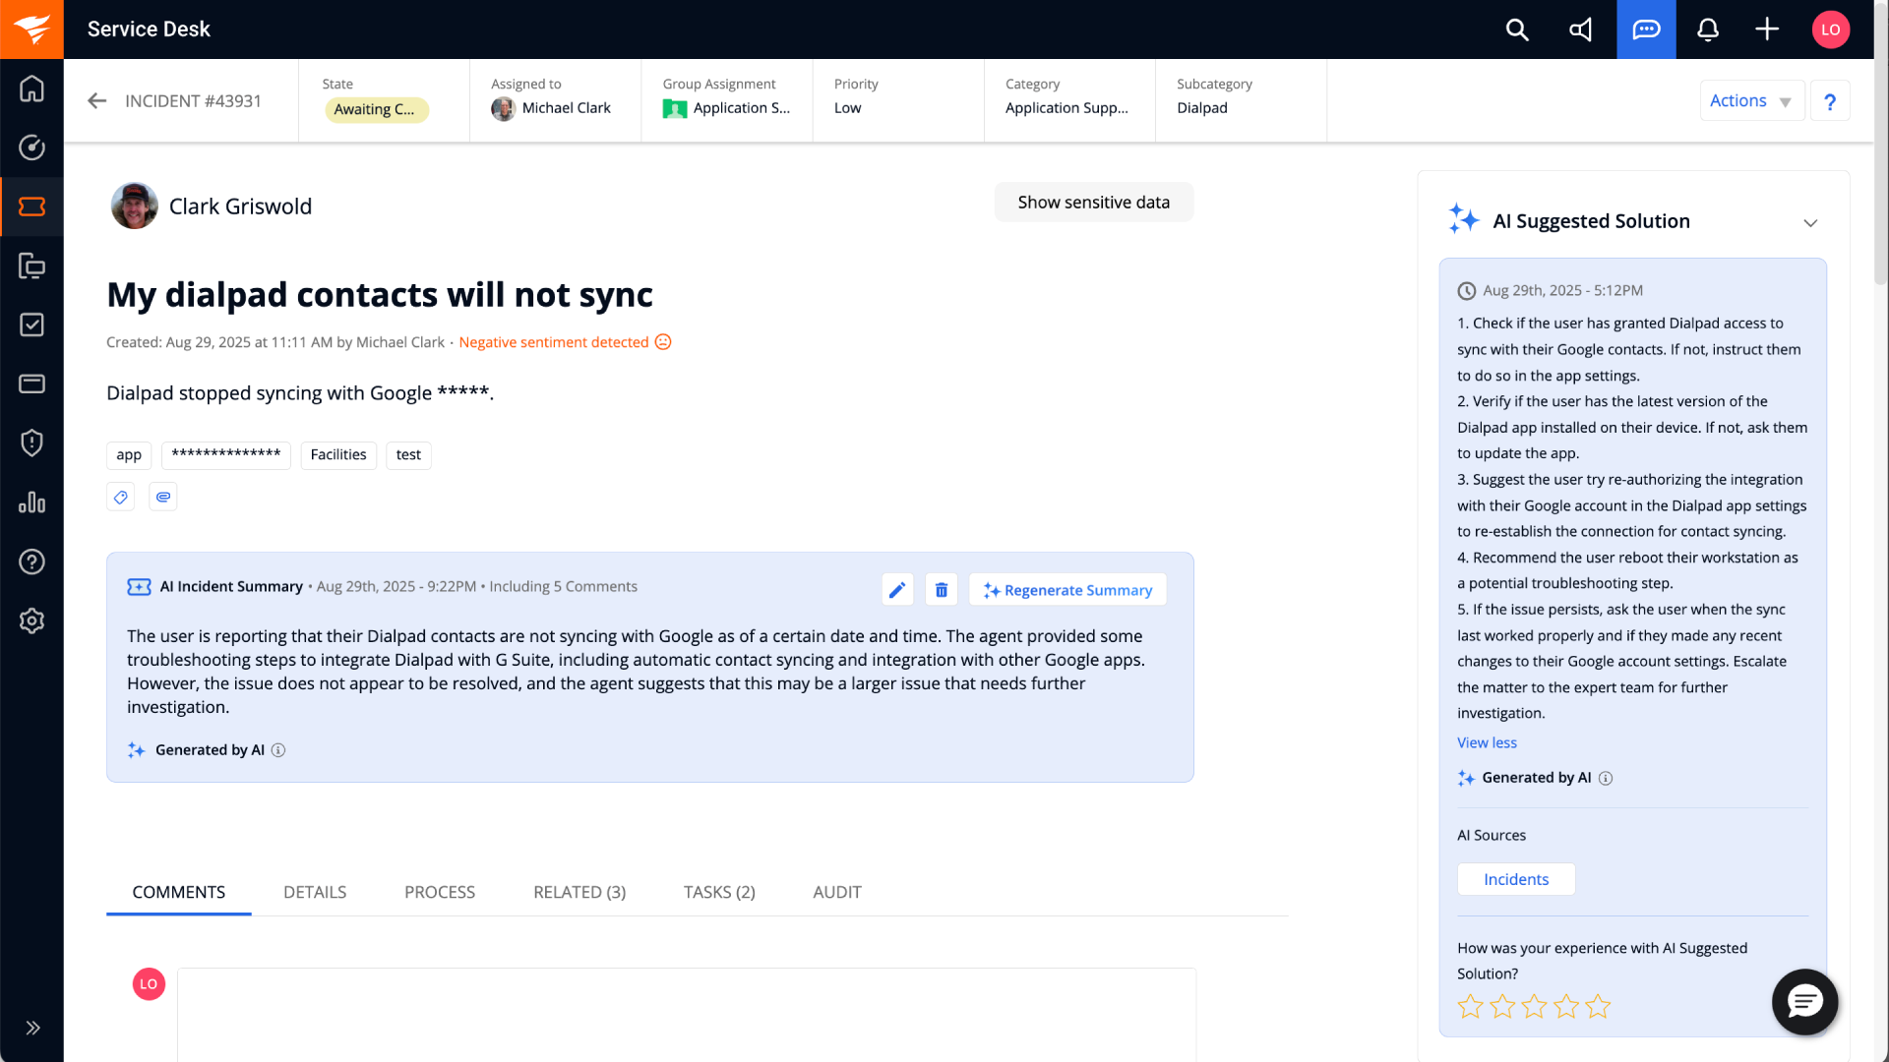Click info icon beside summary Generated by AI
The image size is (1889, 1062).
tap(278, 750)
